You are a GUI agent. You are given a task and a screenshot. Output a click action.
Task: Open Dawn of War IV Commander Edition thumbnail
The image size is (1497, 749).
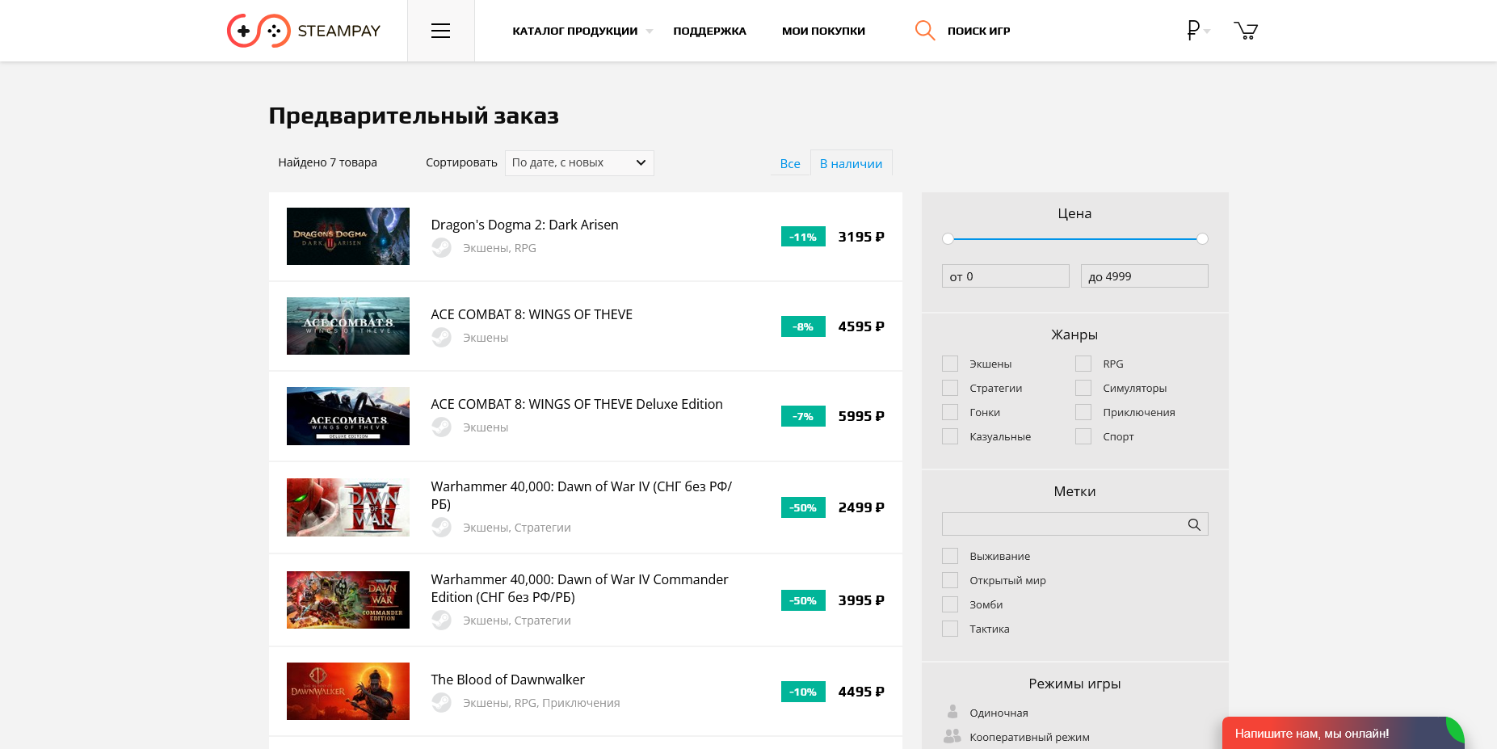tap(348, 600)
